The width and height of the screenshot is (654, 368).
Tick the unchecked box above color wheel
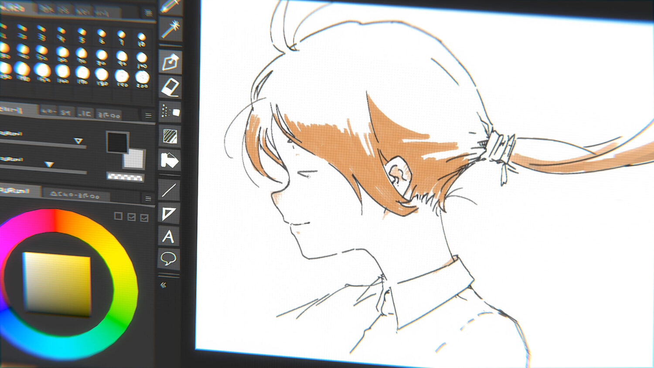coord(118,216)
